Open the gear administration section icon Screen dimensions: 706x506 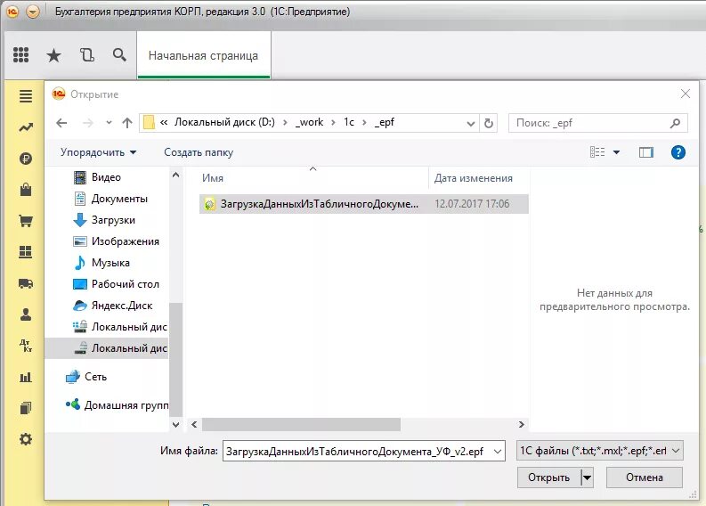point(26,439)
